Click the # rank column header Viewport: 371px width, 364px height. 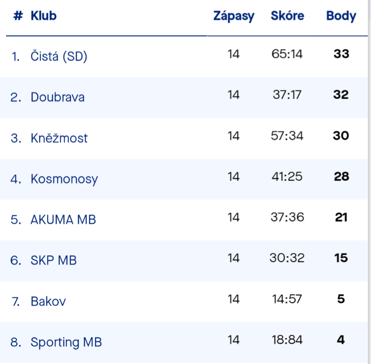click(x=18, y=16)
